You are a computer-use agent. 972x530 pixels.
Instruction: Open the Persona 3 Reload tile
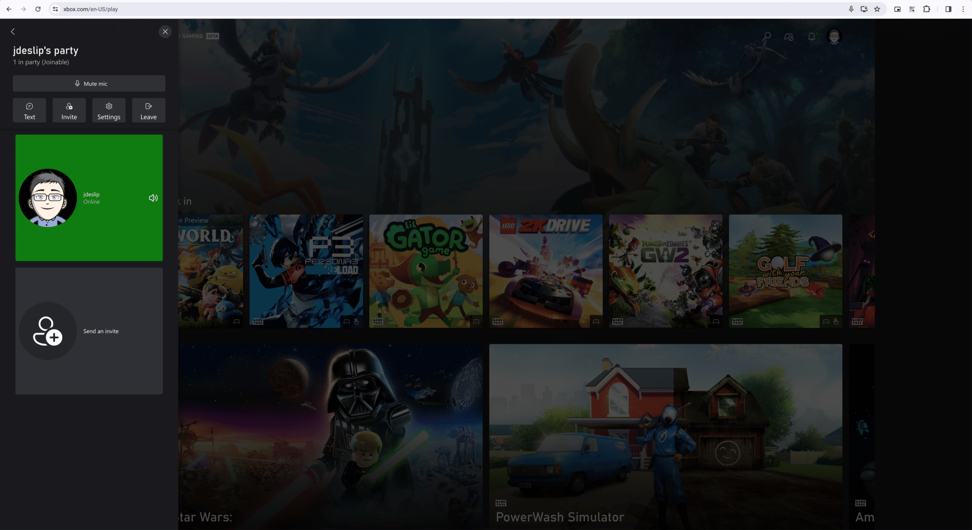point(306,270)
